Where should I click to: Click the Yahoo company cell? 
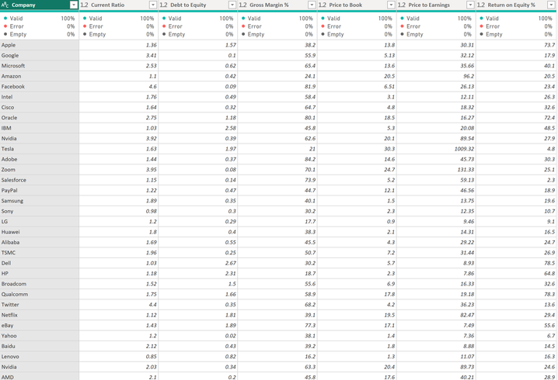[x=39, y=336]
